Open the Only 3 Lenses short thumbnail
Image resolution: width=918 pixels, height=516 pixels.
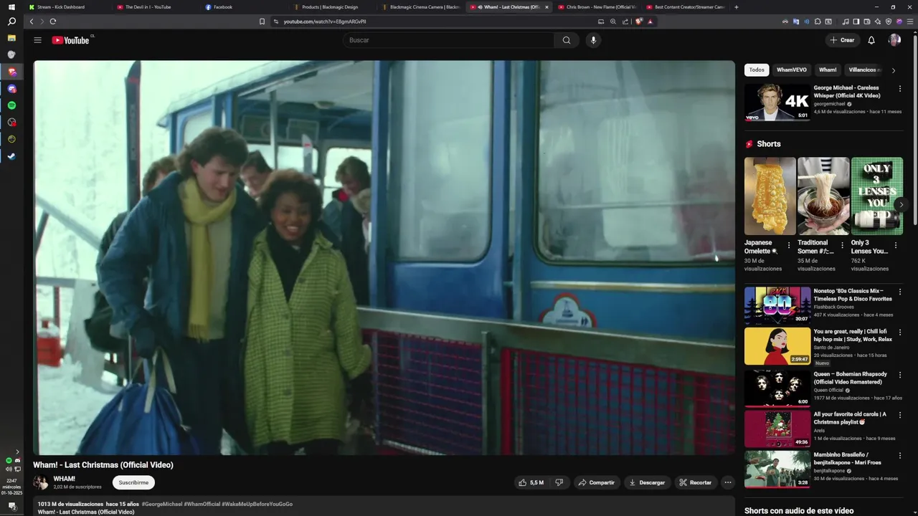876,196
